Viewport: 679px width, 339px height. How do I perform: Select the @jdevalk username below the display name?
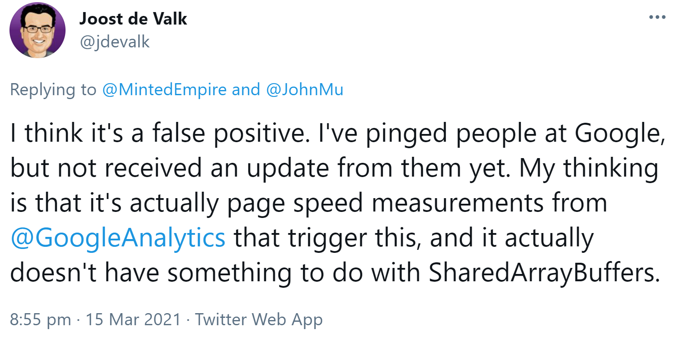point(114,42)
